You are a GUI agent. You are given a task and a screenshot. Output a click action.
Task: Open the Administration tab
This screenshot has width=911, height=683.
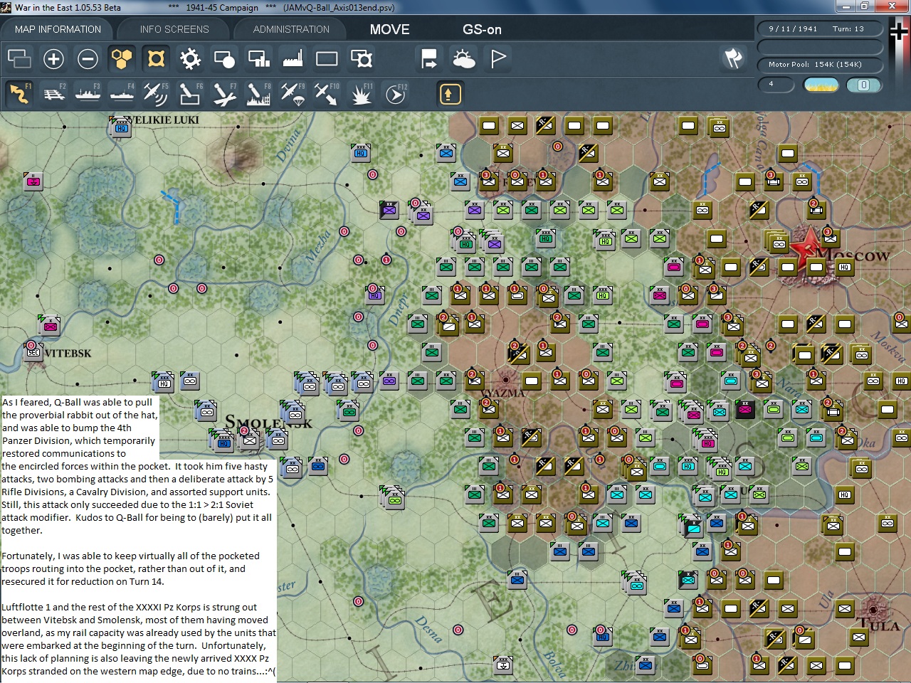[291, 29]
